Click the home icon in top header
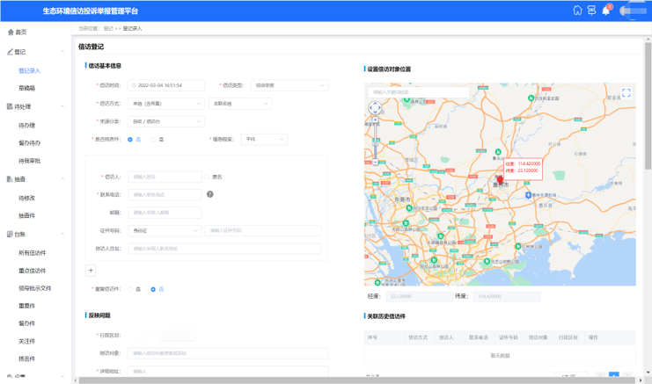Screen dimensions: 652x384 (577, 11)
